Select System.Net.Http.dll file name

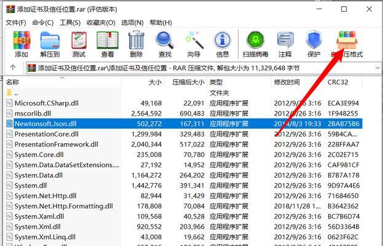tap(45, 196)
